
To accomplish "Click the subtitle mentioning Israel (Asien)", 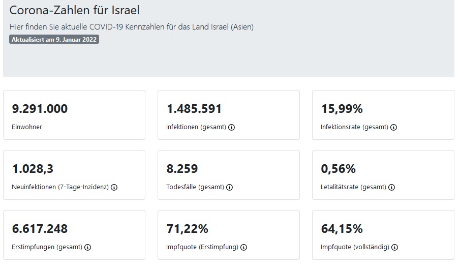I will 131,27.
